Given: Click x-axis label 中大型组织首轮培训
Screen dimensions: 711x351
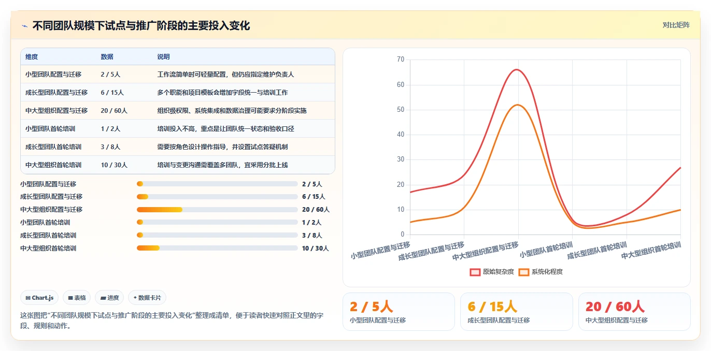Looking at the screenshot, I should (651, 250).
